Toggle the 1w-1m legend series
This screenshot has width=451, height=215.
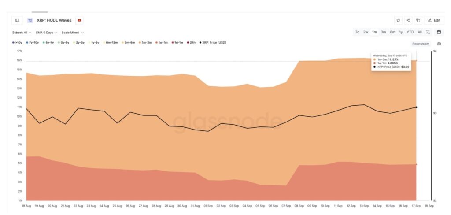(x=163, y=42)
